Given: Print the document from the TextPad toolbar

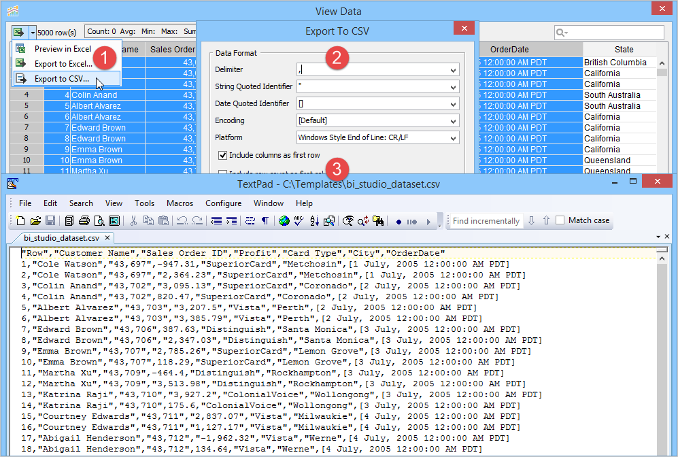Looking at the screenshot, I should pos(84,221).
